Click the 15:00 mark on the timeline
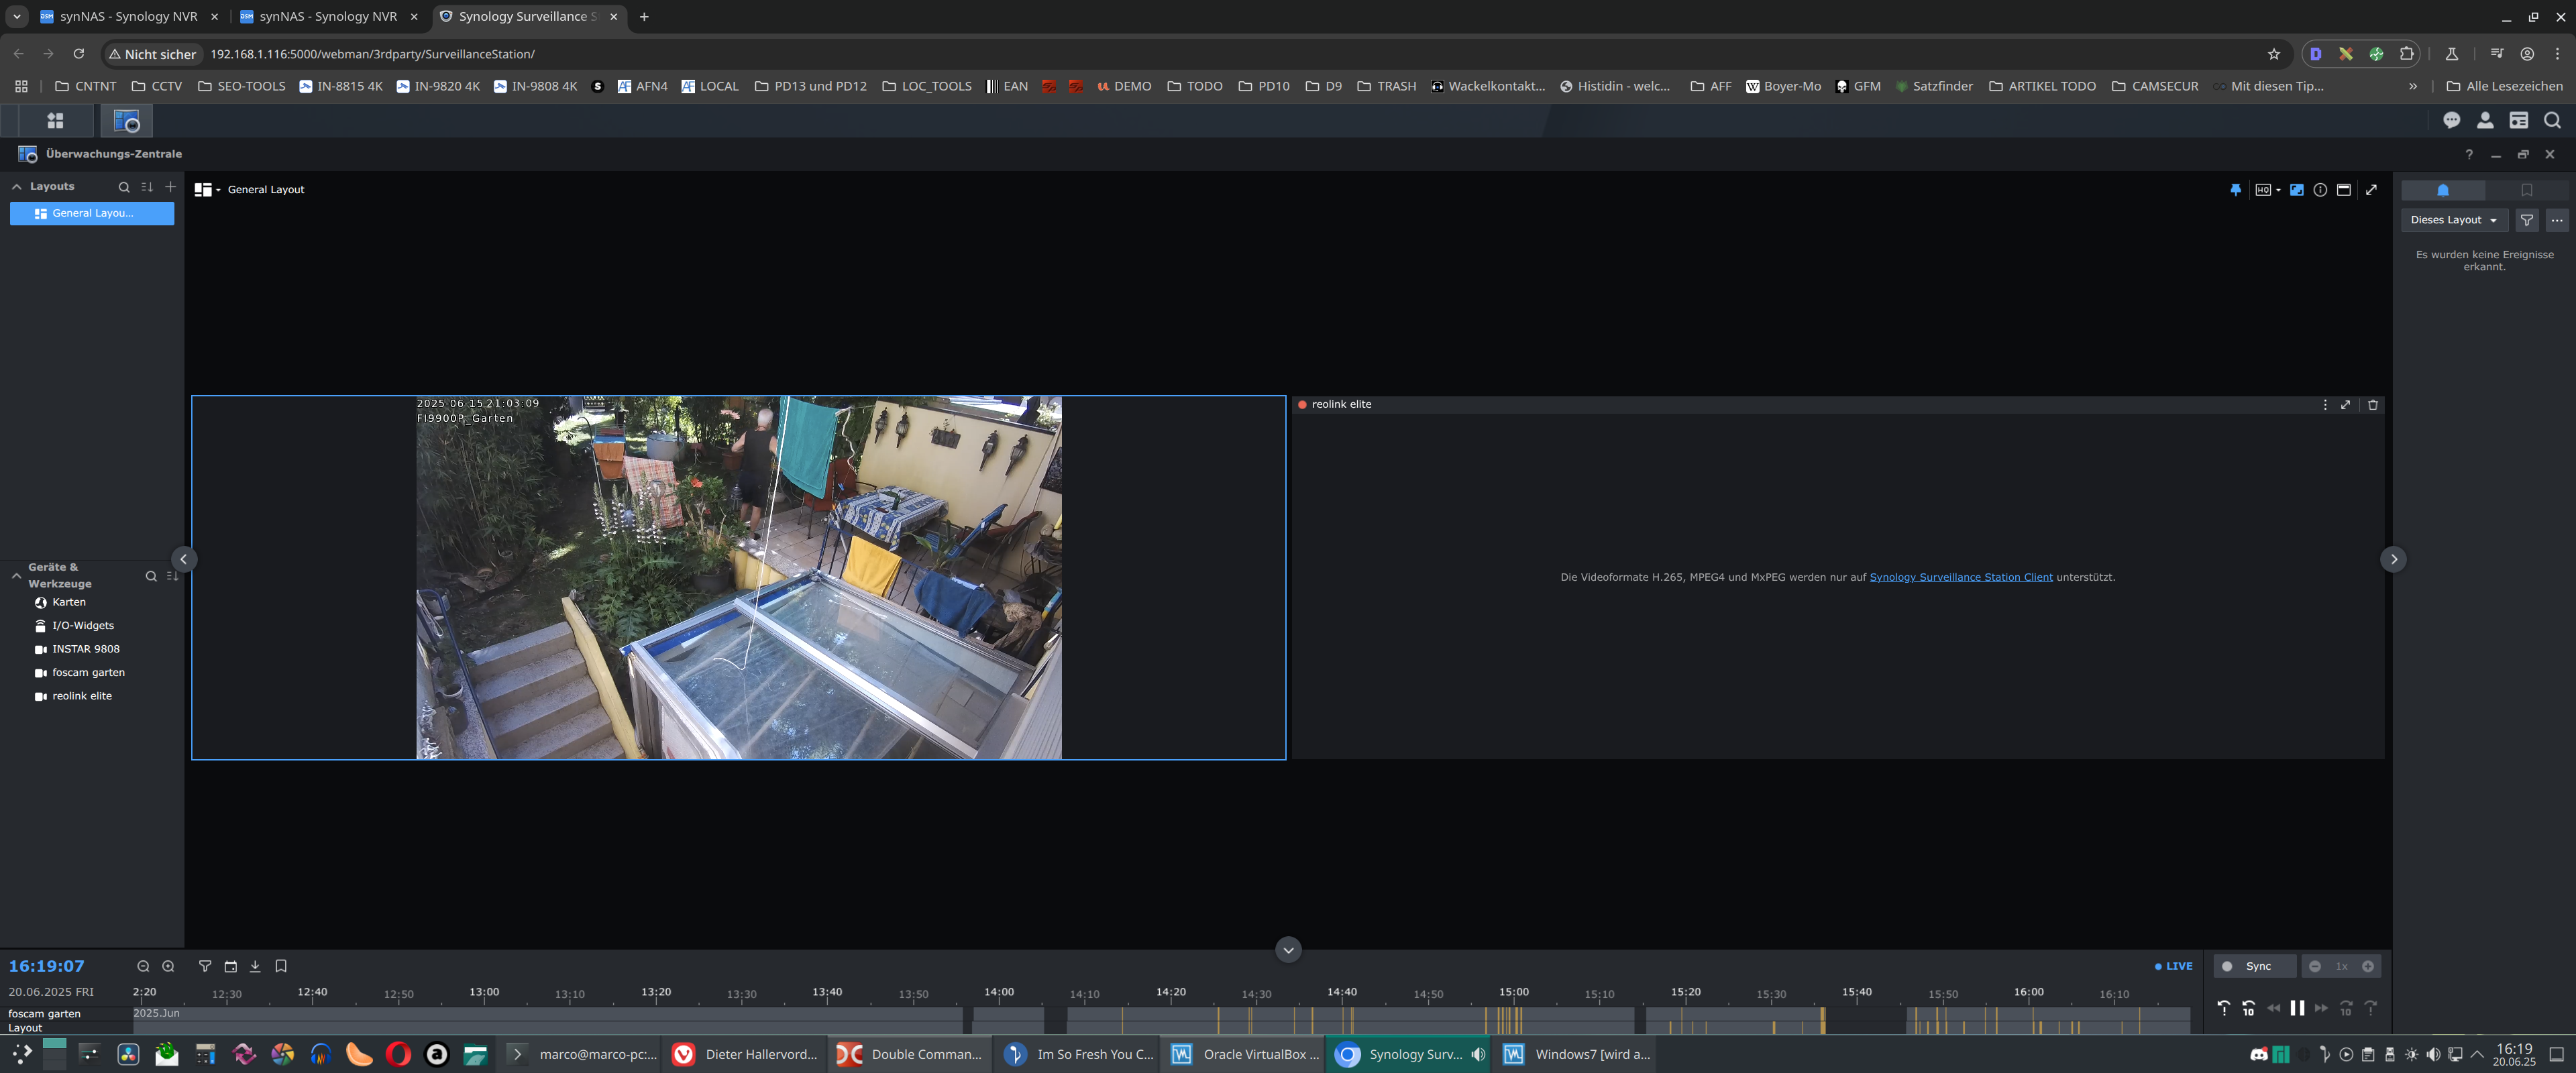Image resolution: width=2576 pixels, height=1073 pixels. [x=1513, y=993]
